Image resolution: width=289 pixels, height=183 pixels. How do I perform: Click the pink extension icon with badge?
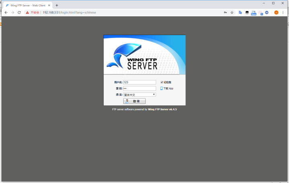[x=261, y=13]
